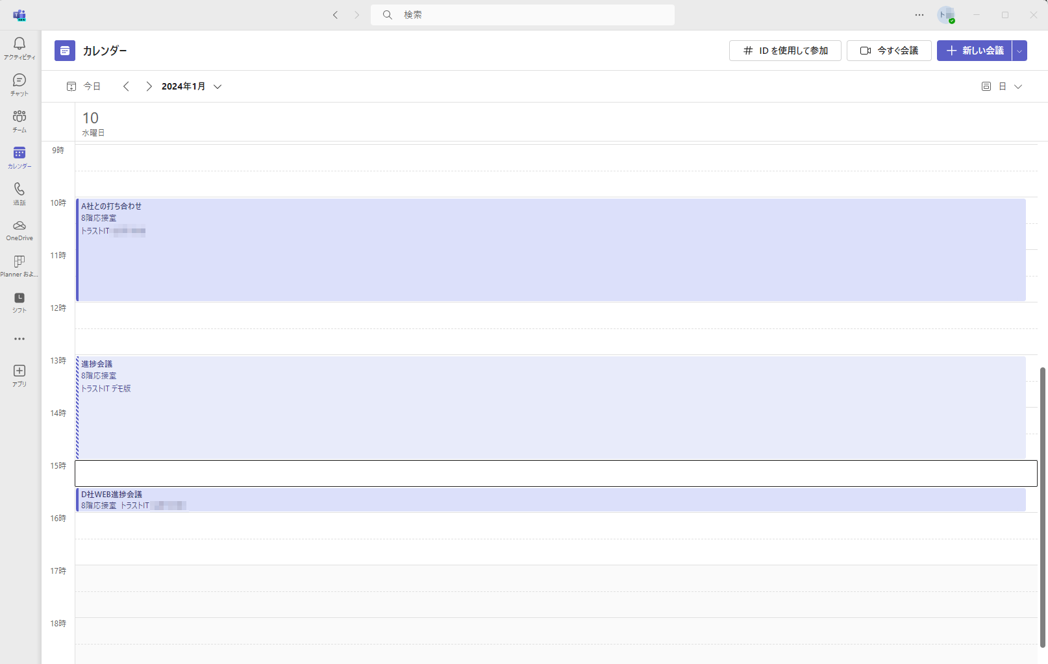Click the 新しい会議 button
Screen dimensions: 1048x664
975,51
